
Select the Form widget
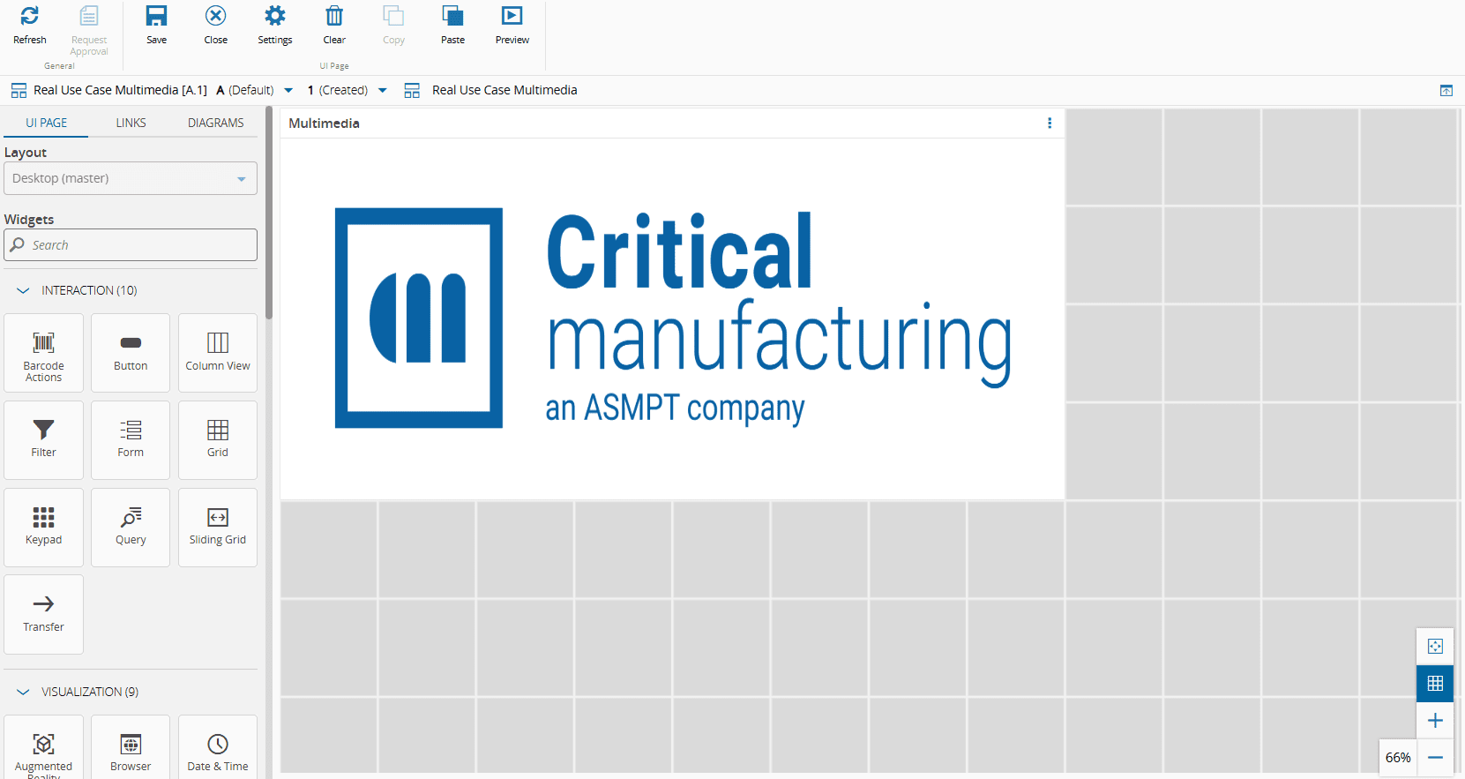(131, 440)
